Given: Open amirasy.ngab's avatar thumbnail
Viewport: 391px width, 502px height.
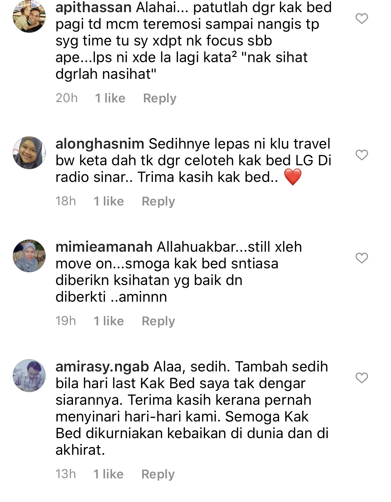Looking at the screenshot, I should tap(29, 376).
